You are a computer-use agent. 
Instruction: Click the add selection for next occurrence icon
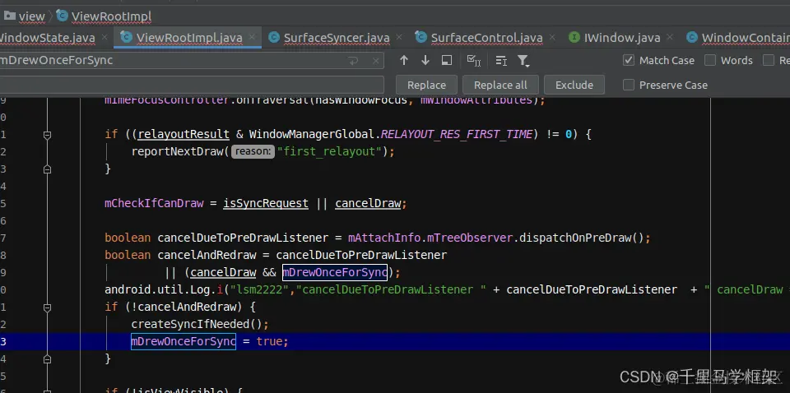click(x=501, y=61)
